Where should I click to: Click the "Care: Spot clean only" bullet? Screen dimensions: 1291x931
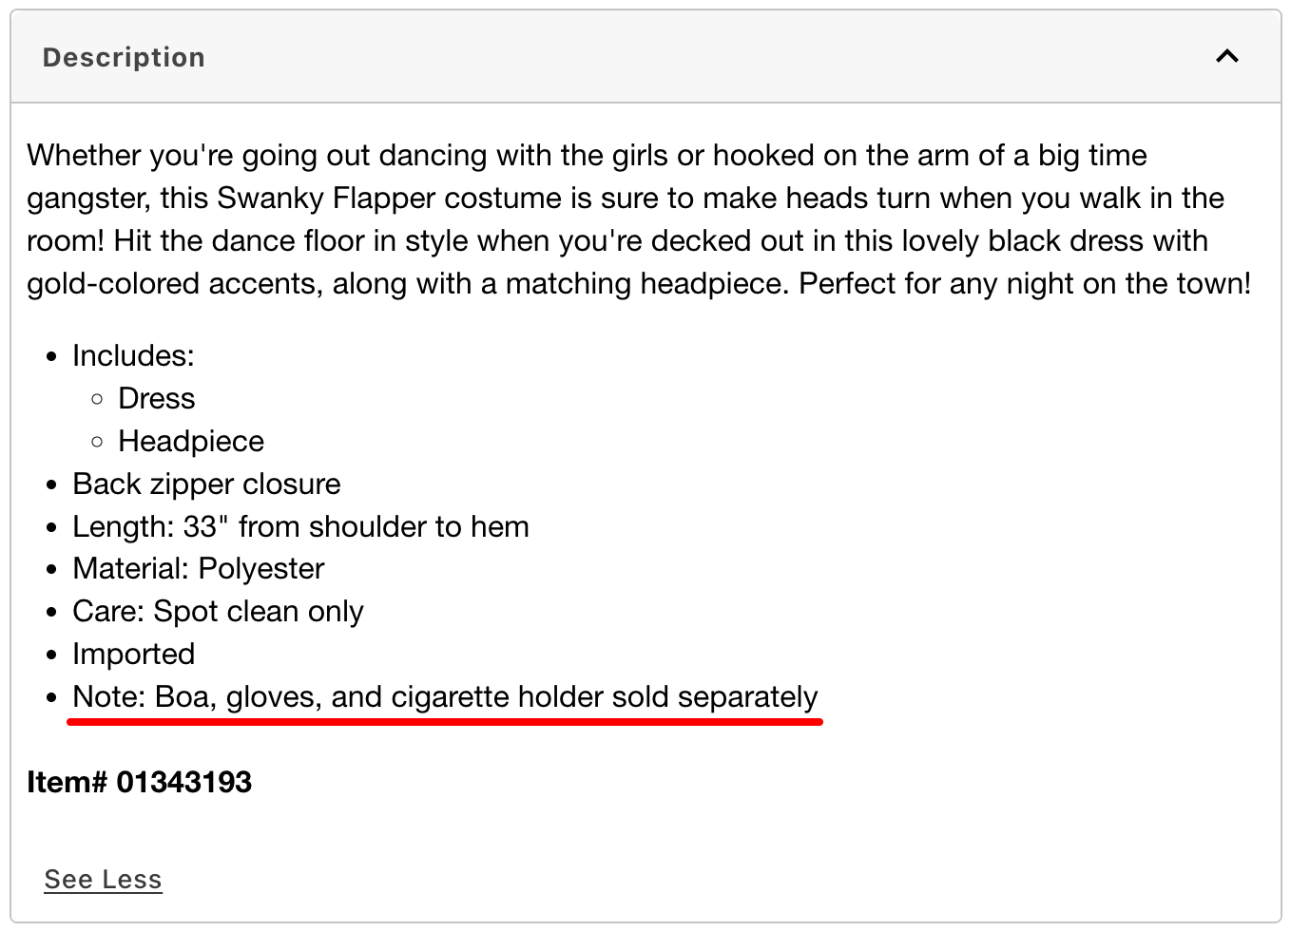218,612
